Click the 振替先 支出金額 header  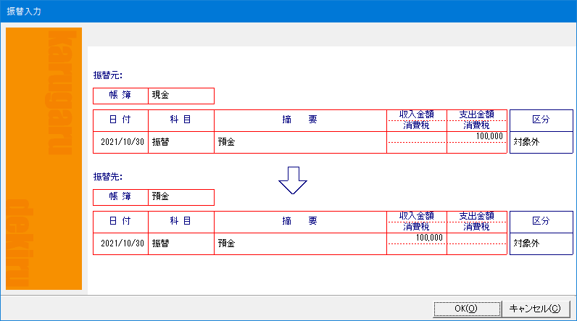pos(476,216)
